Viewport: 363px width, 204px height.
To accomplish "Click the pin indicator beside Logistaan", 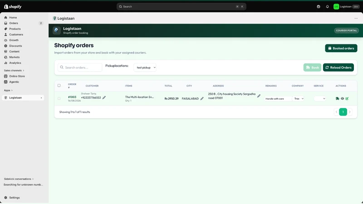I will (41, 98).
